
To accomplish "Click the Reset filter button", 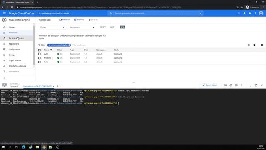I will pyautogui.click(x=103, y=27).
